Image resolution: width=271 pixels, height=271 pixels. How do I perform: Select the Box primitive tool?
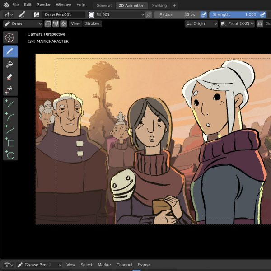pos(10,143)
